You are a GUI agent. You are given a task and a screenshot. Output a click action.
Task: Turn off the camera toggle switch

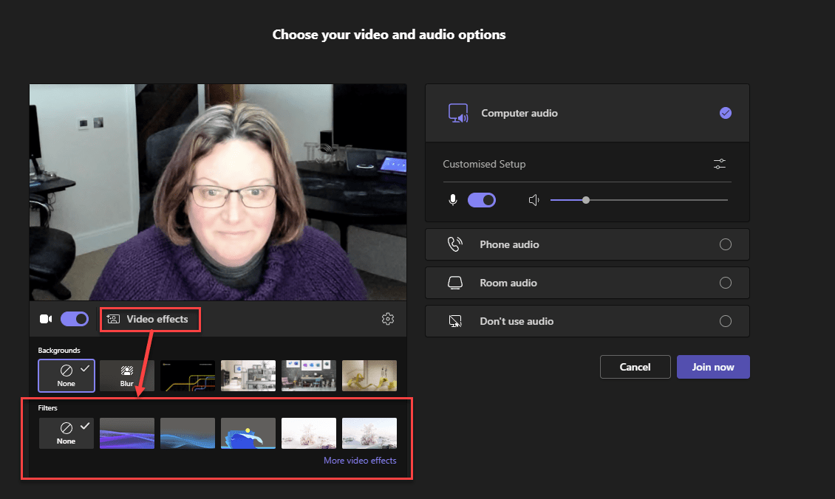[74, 319]
